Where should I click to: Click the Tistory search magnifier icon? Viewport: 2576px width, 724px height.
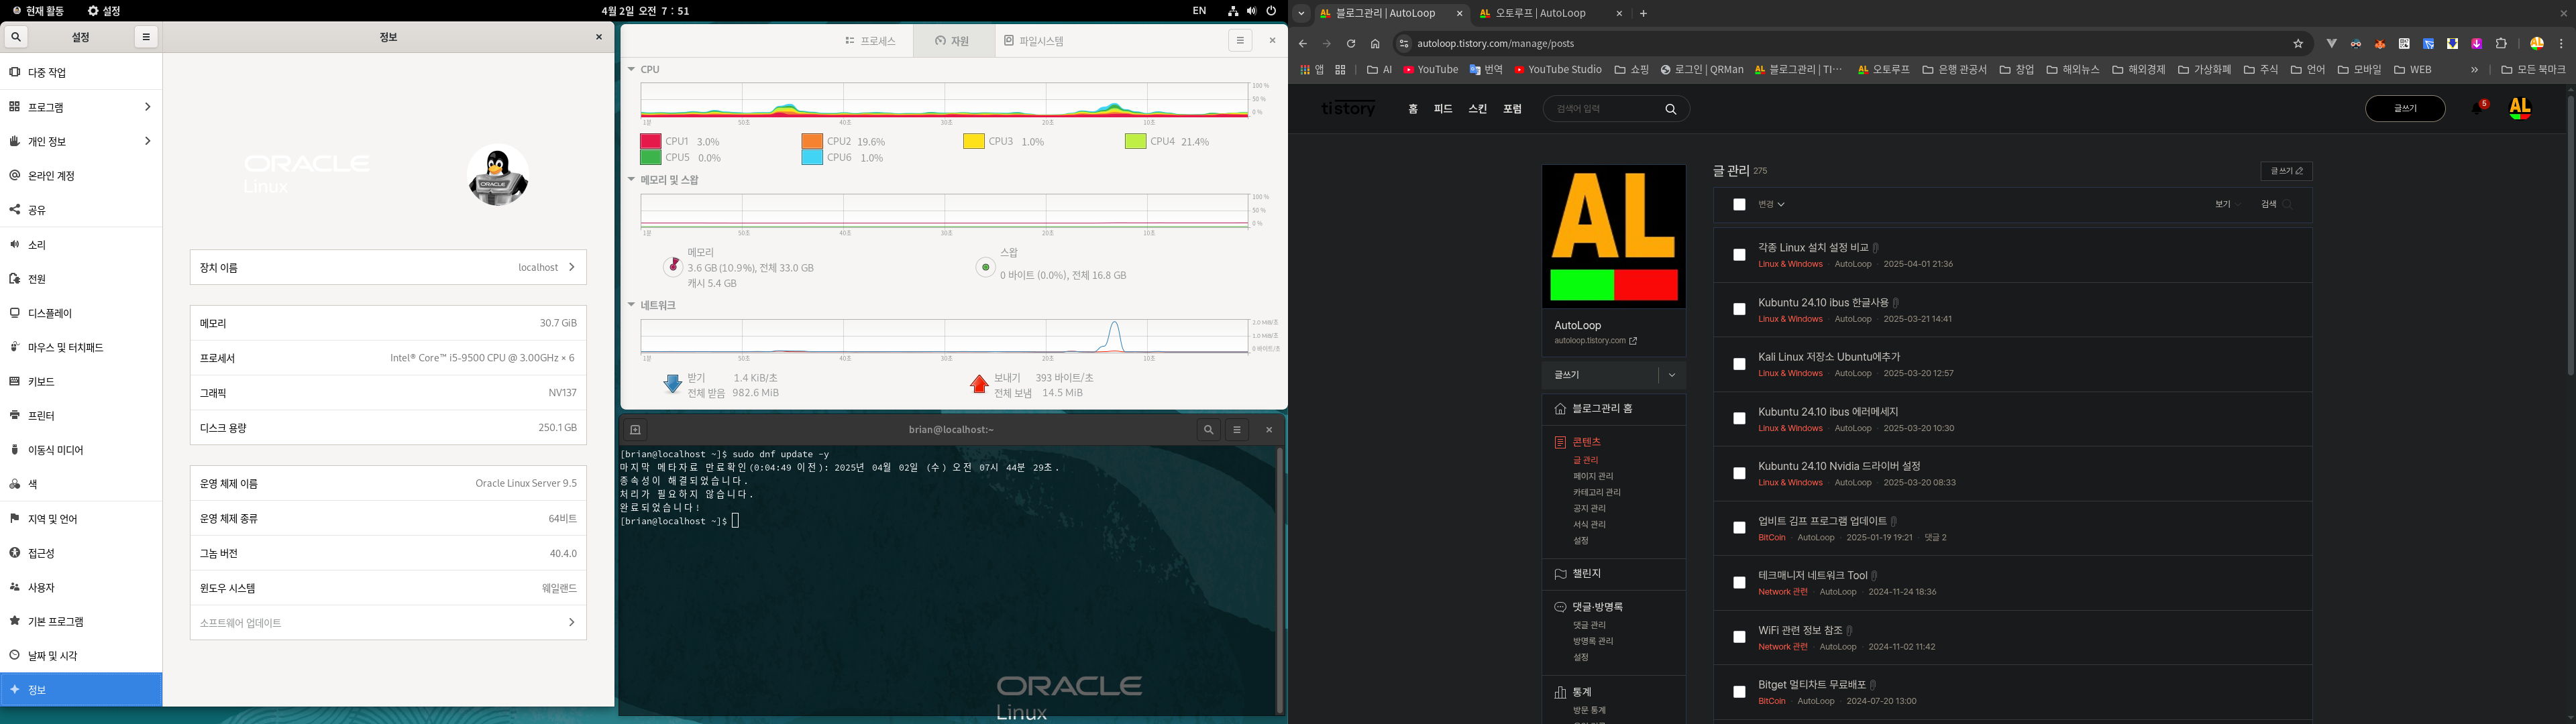(x=1670, y=109)
